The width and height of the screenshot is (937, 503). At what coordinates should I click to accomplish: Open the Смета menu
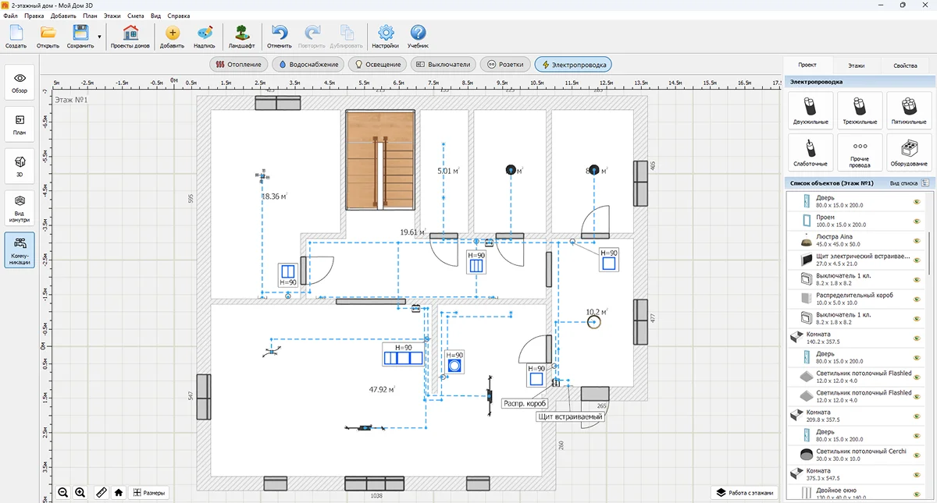[136, 16]
